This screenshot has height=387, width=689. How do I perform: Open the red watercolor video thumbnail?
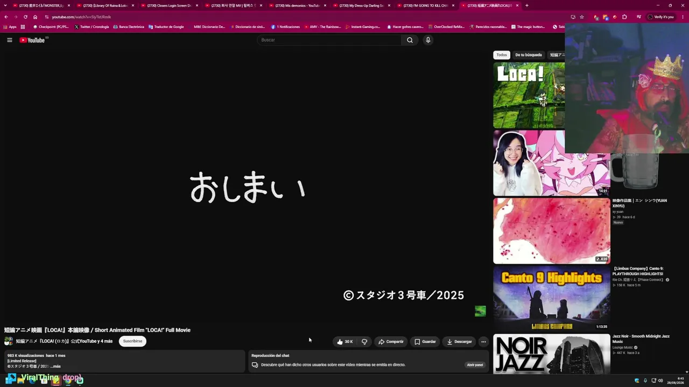point(552,231)
